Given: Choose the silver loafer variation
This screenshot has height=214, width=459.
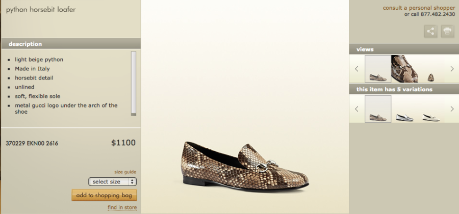Looking at the screenshot, I should tap(404, 117).
